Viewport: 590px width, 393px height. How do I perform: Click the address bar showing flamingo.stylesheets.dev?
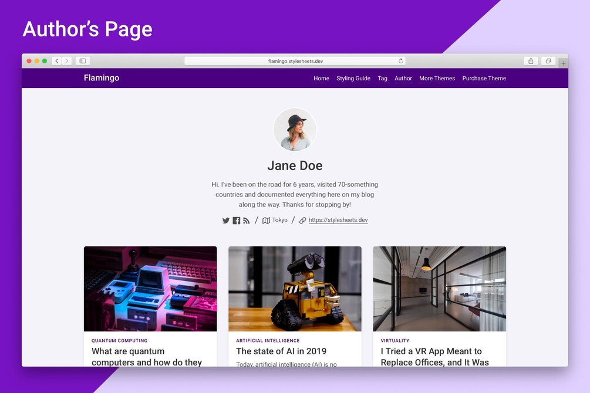295,61
